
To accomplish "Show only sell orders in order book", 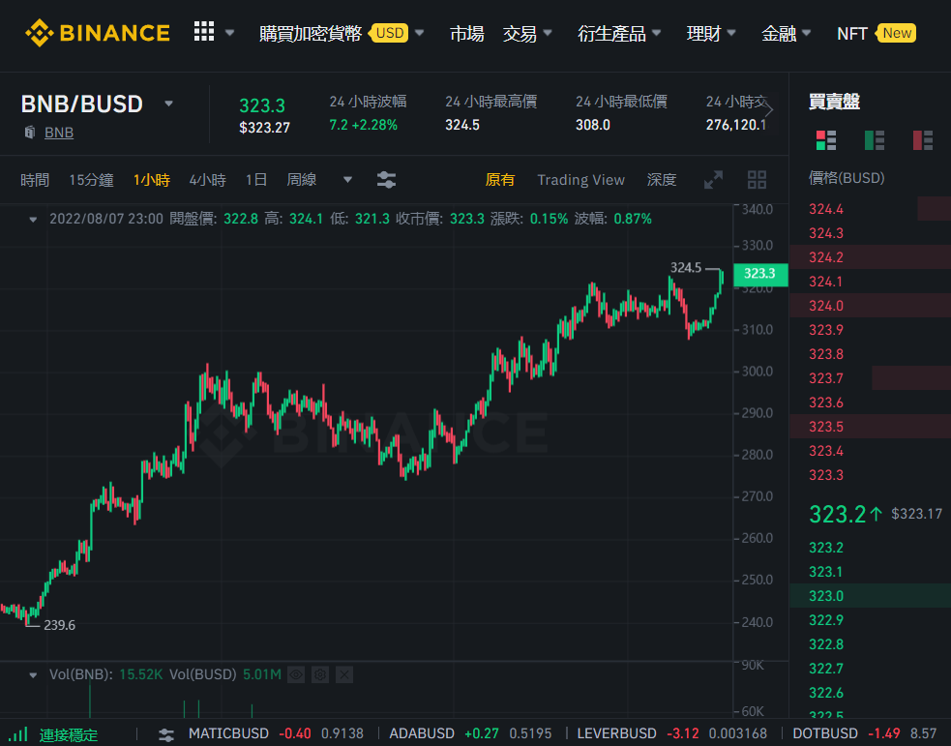I will 923,140.
